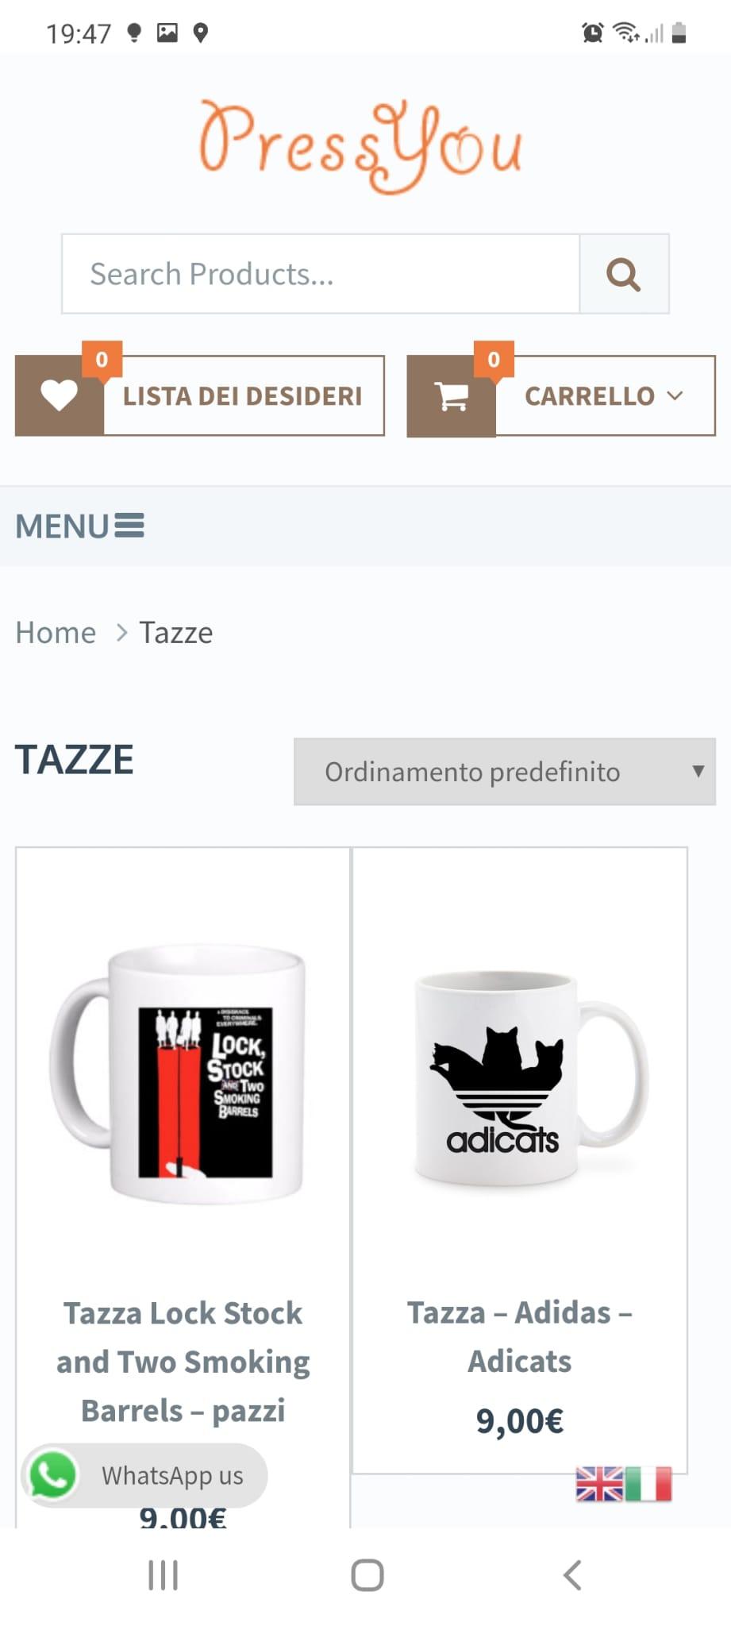Expand the CARRELLO dropdown chevron

pos(675,395)
